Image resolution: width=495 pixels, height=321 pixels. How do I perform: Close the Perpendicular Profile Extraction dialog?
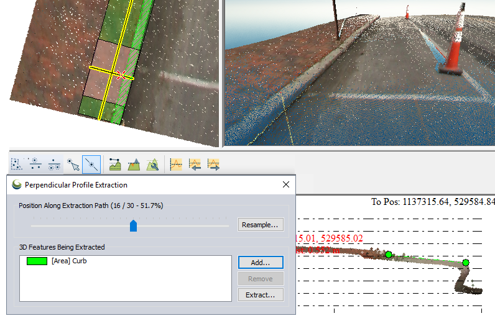pos(285,184)
